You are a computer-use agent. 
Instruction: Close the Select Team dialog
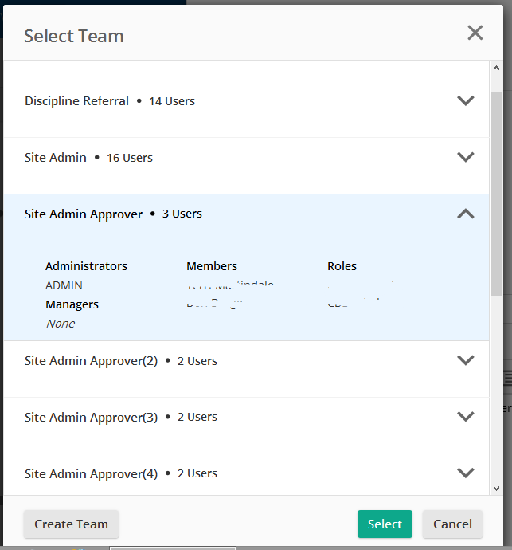(475, 33)
